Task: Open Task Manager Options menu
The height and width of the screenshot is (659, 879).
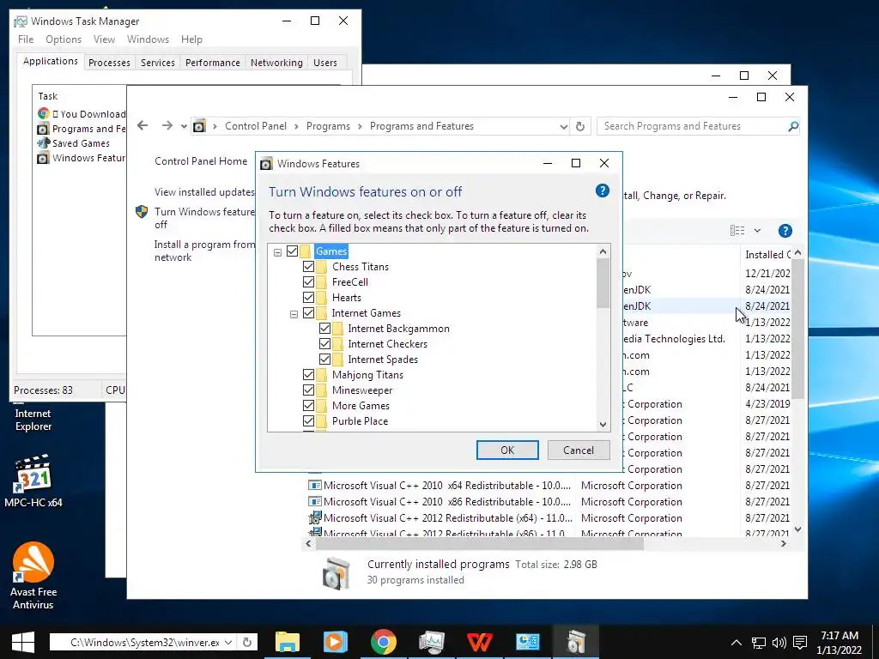Action: tap(64, 39)
